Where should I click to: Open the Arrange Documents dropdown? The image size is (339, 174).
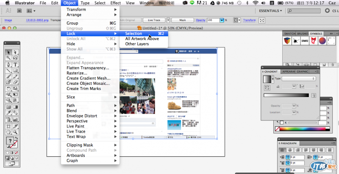click(31, 11)
